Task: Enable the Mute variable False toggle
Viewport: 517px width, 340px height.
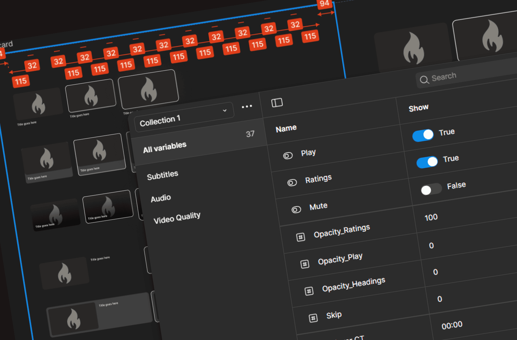Action: pos(431,189)
